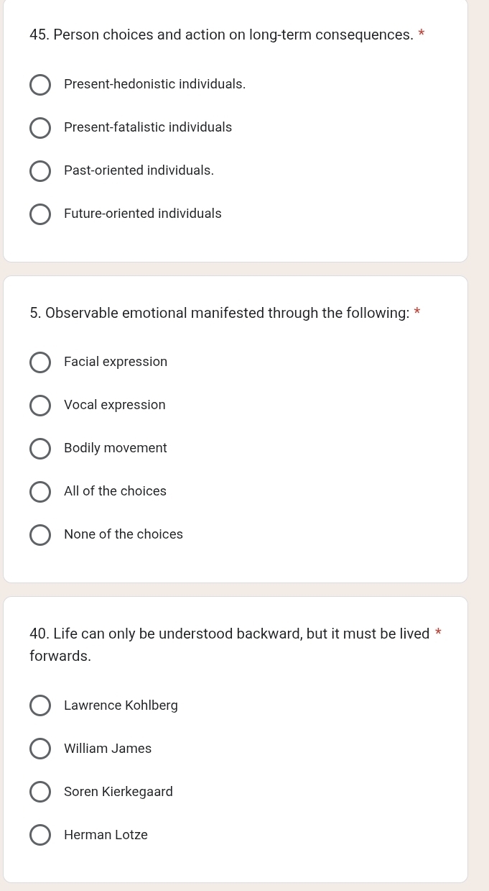Choose None of the choices
The width and height of the screenshot is (489, 891).
[40, 535]
